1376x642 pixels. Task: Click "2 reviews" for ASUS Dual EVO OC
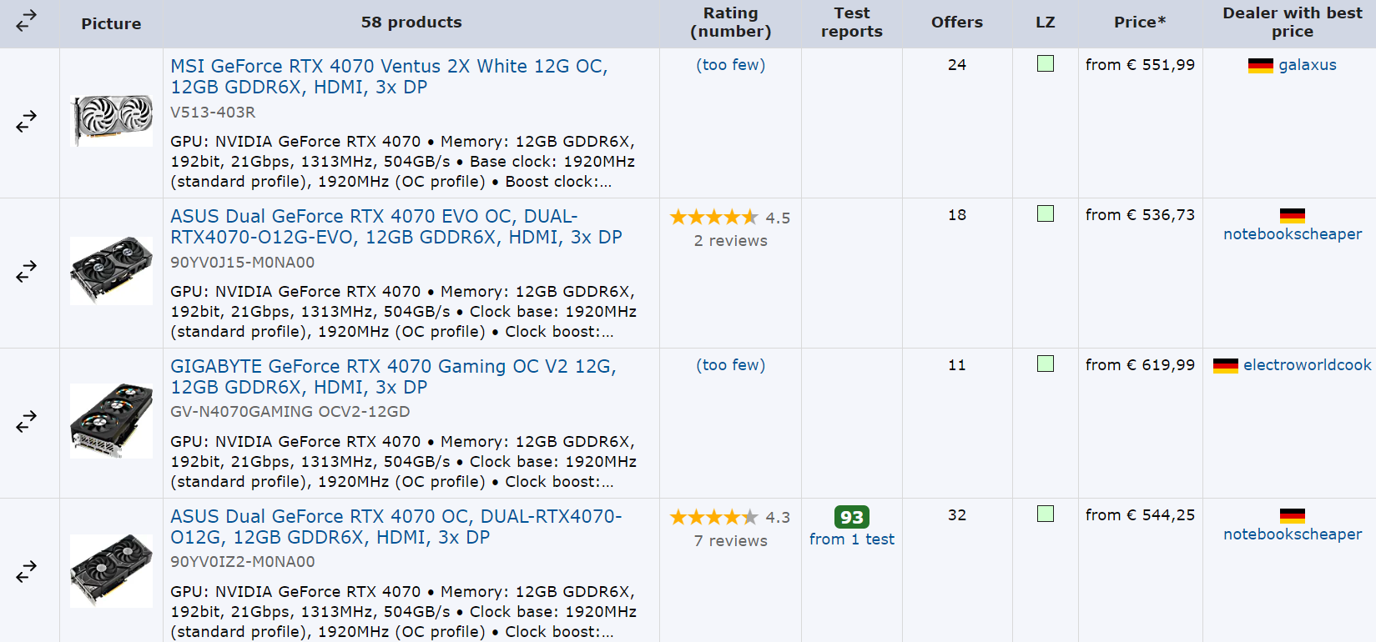click(x=730, y=241)
